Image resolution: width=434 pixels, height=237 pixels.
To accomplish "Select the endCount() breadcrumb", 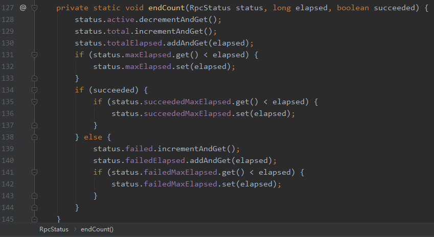I will (97, 229).
